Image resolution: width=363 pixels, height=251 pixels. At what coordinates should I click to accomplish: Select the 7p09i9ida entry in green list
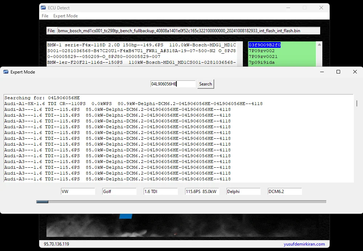click(261, 62)
